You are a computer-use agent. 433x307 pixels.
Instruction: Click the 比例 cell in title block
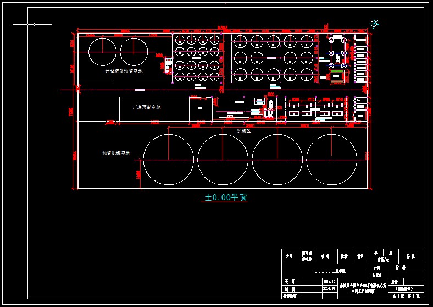click(377, 267)
